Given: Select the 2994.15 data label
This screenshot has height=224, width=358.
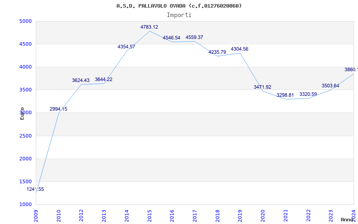Looking at the screenshot, I should pyautogui.click(x=59, y=109).
